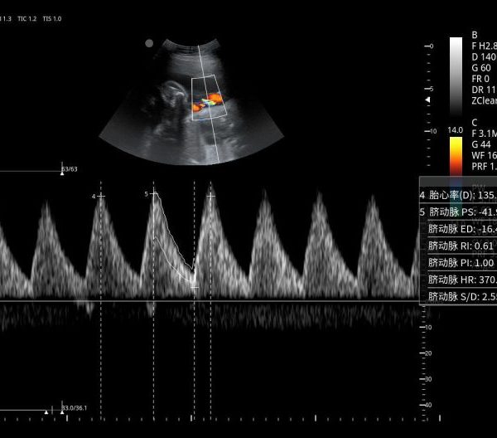Select the 脐动脉 PI result row

458,262
